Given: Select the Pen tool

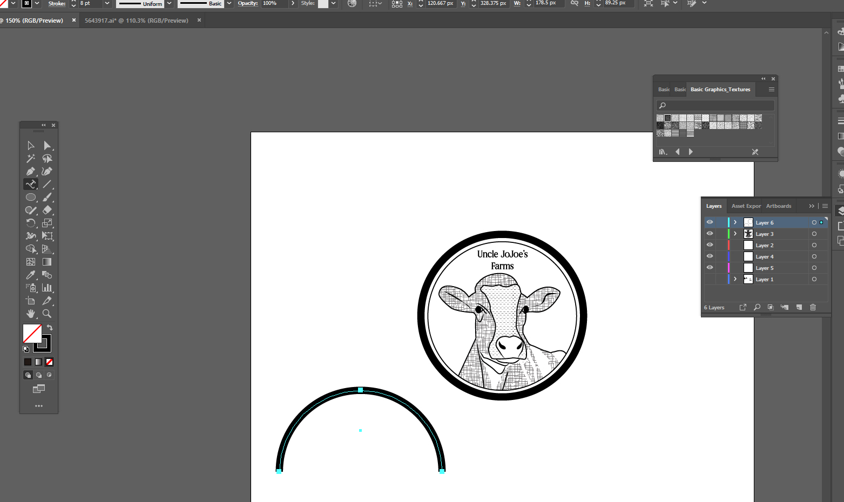Looking at the screenshot, I should (31, 171).
